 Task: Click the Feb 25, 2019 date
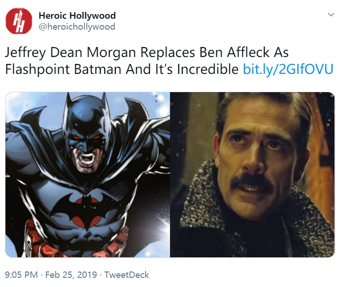71,275
